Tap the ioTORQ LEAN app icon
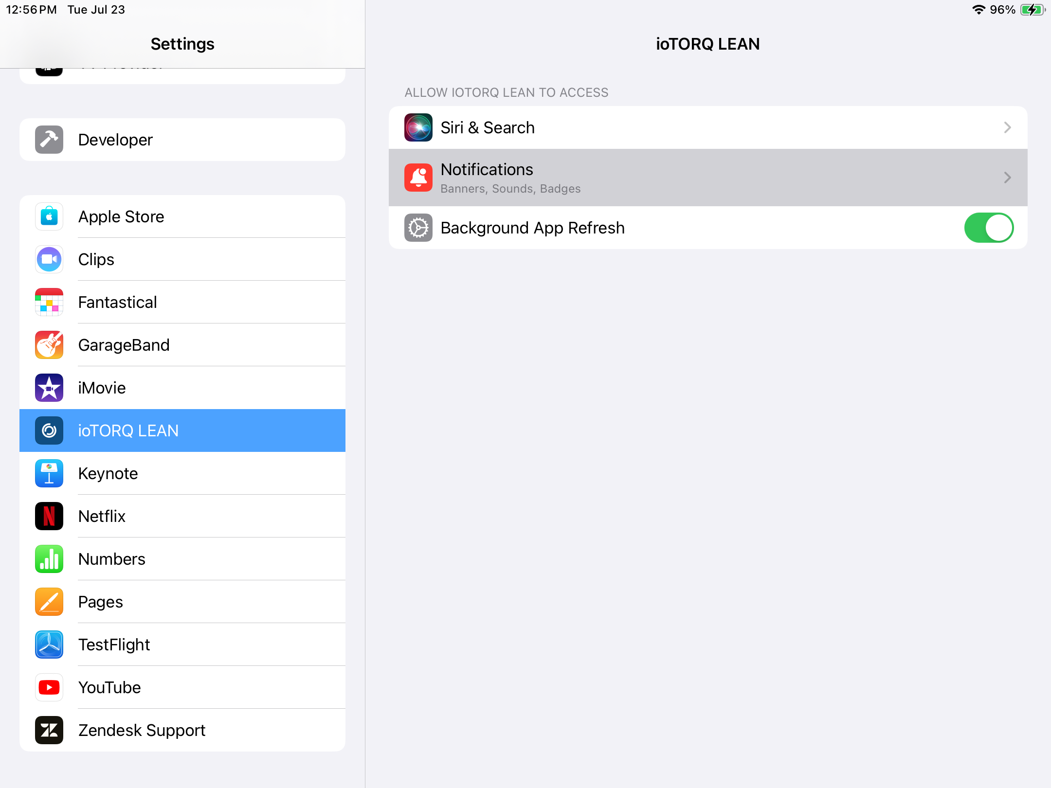This screenshot has height=788, width=1051. (49, 430)
